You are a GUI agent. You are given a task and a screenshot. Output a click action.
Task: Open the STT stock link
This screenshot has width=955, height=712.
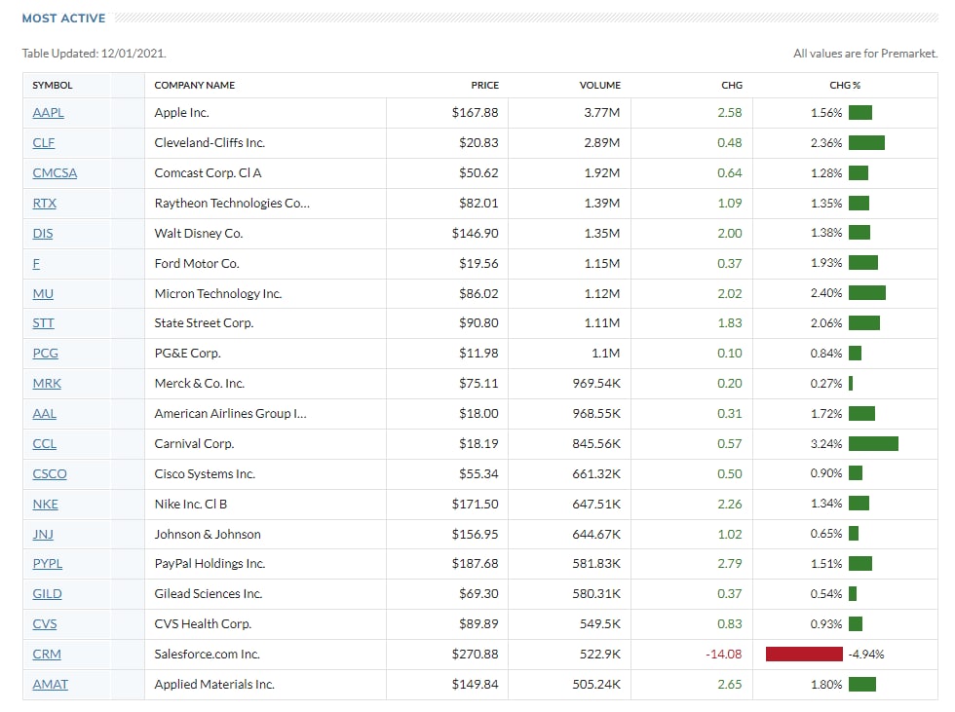(43, 322)
